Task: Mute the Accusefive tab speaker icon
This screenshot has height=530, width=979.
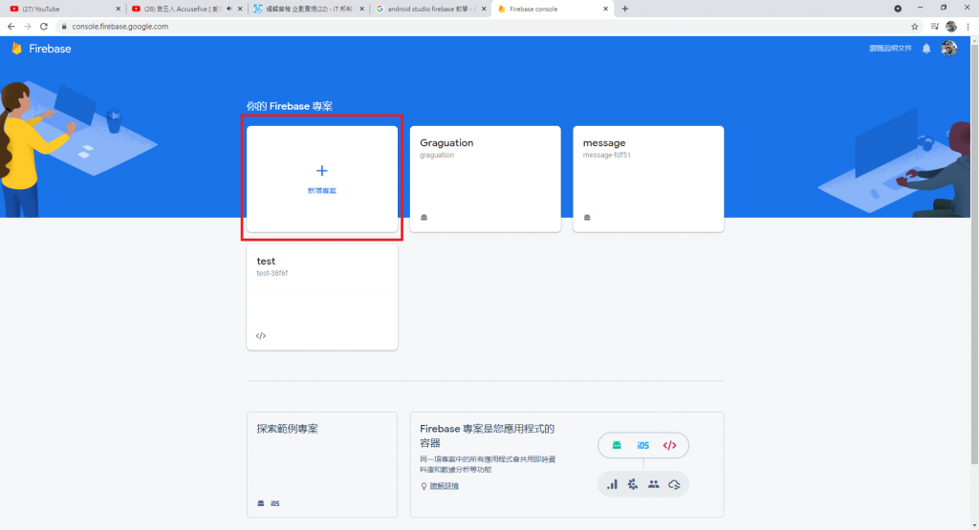Action: (229, 9)
